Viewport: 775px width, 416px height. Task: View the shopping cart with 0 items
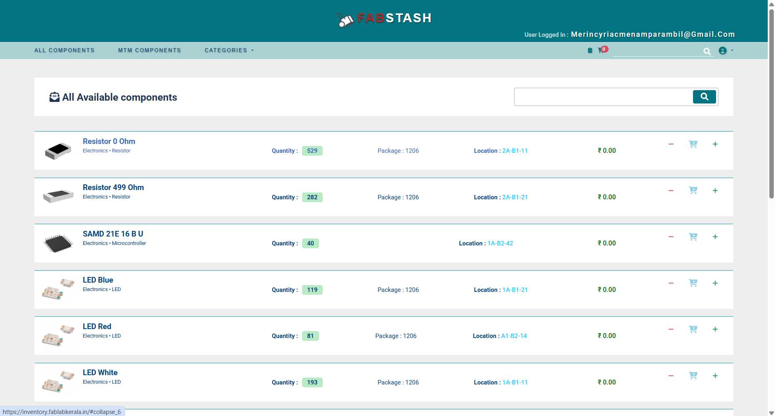click(x=601, y=50)
